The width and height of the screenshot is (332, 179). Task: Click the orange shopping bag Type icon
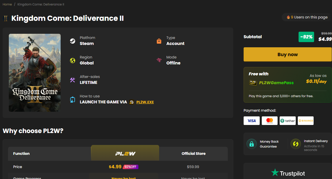(x=159, y=41)
